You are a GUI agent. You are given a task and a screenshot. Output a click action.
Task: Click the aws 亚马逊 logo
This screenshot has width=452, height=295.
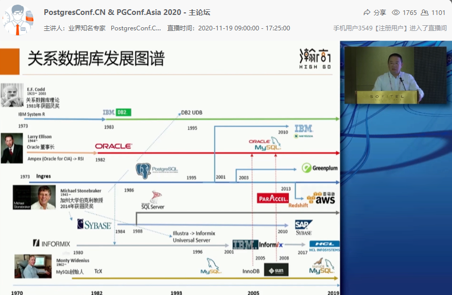click(x=321, y=198)
